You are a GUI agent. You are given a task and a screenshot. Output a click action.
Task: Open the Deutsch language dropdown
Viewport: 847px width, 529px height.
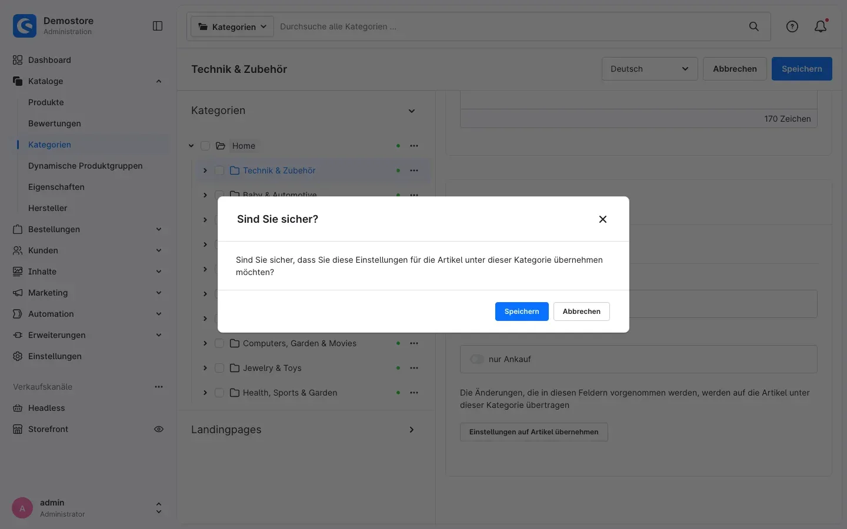point(649,69)
